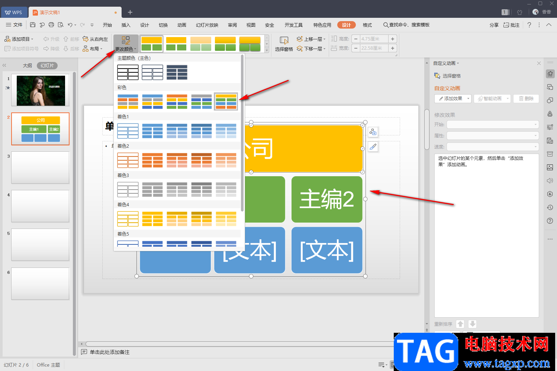Viewport: 557px width, 371px height.
Task: Select the first colorful blue-orange-gray swatch
Action: click(x=128, y=102)
